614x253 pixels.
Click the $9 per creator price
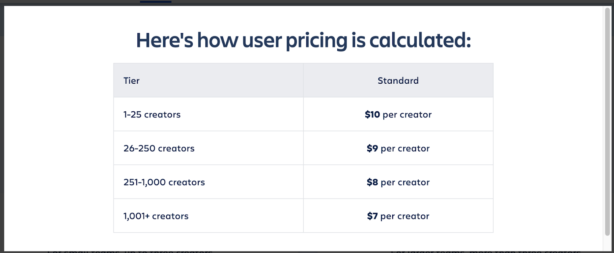(398, 148)
